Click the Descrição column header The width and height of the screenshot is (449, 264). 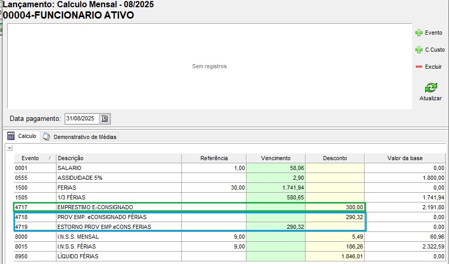(70, 158)
